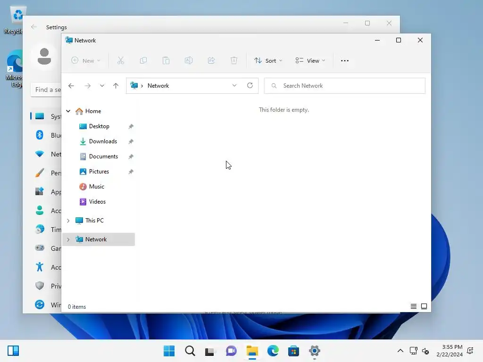Viewport: 483px width, 362px height.
Task: Click the back arrow in Settings window
Action: click(34, 27)
